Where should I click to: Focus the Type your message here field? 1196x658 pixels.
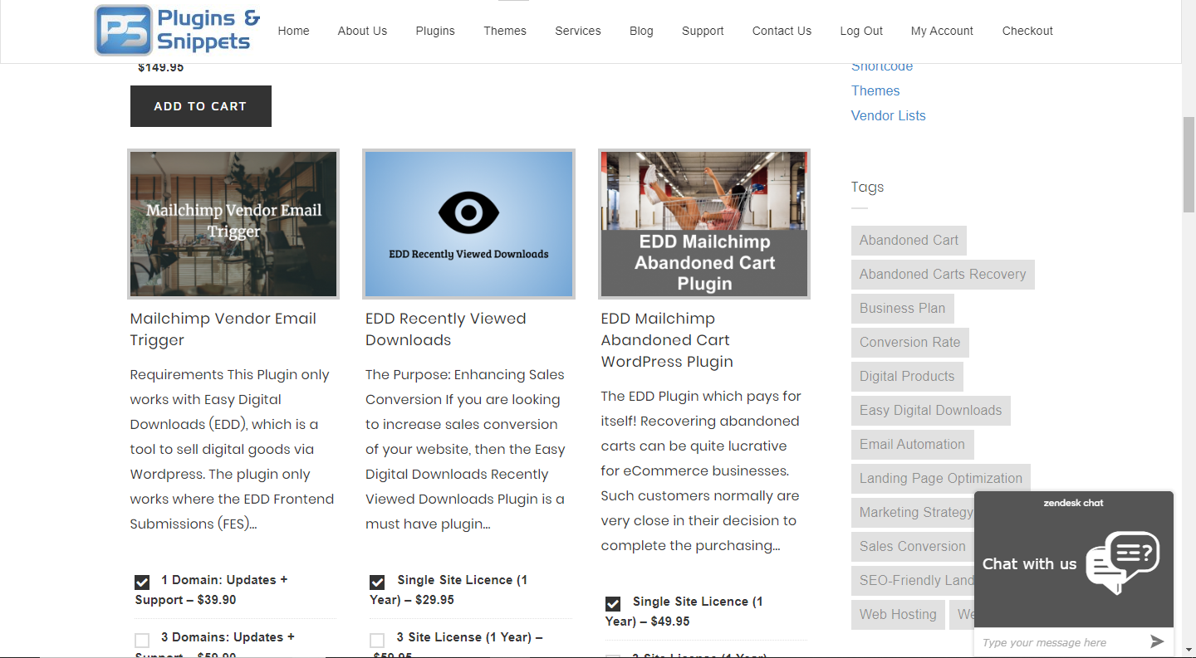(1059, 642)
